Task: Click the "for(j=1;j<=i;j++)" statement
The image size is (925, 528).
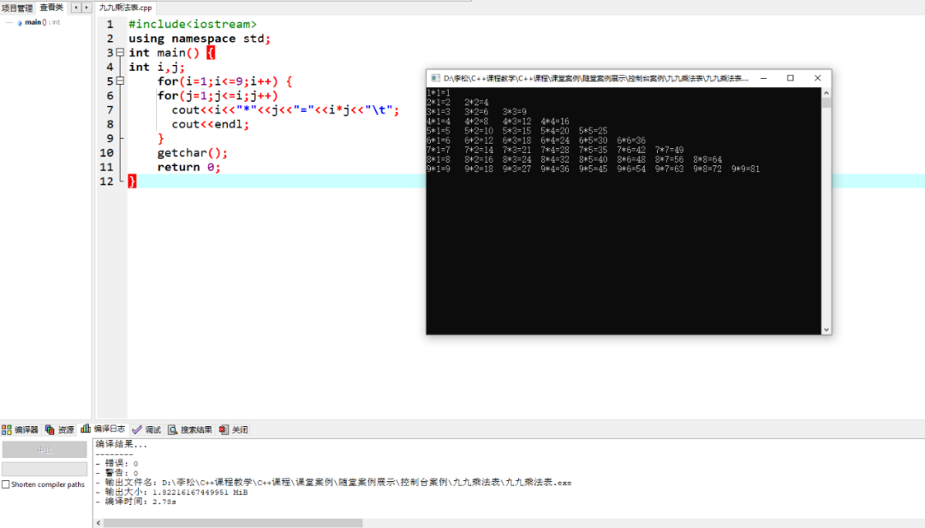Action: [217, 96]
